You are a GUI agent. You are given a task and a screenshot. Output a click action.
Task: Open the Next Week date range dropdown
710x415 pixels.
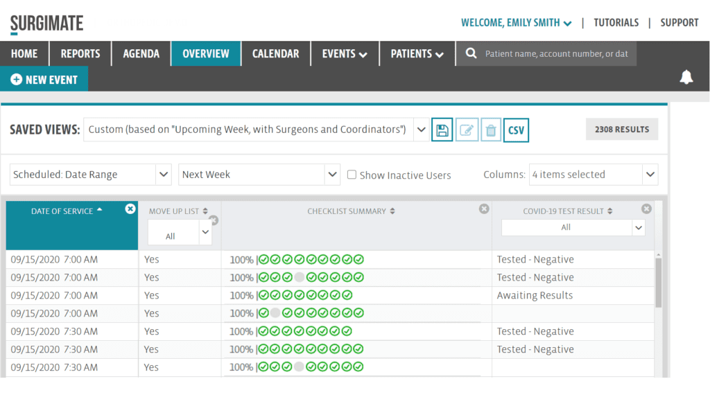(x=332, y=175)
